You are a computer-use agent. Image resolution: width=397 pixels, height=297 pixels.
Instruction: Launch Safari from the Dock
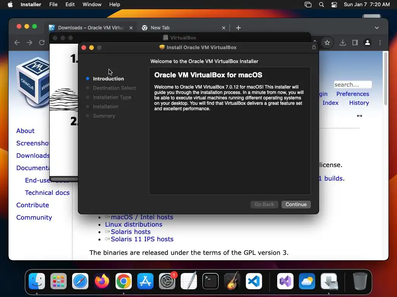[x=80, y=281]
